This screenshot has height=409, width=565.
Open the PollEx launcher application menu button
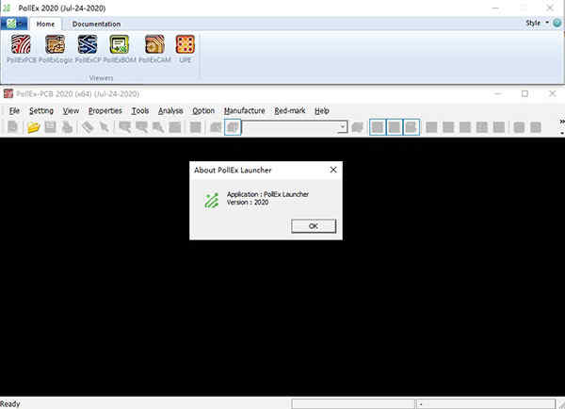[14, 24]
